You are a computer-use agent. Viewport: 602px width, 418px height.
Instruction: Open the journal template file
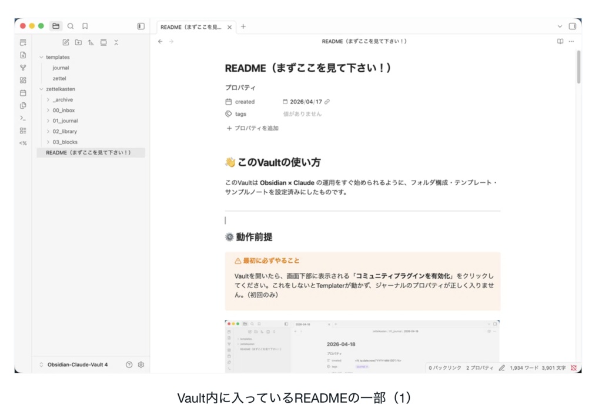point(61,68)
